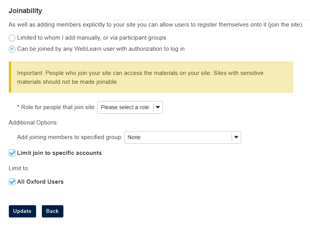Click the "Add joining members to specified group" label
This screenshot has height=234, width=310.
tap(70, 138)
